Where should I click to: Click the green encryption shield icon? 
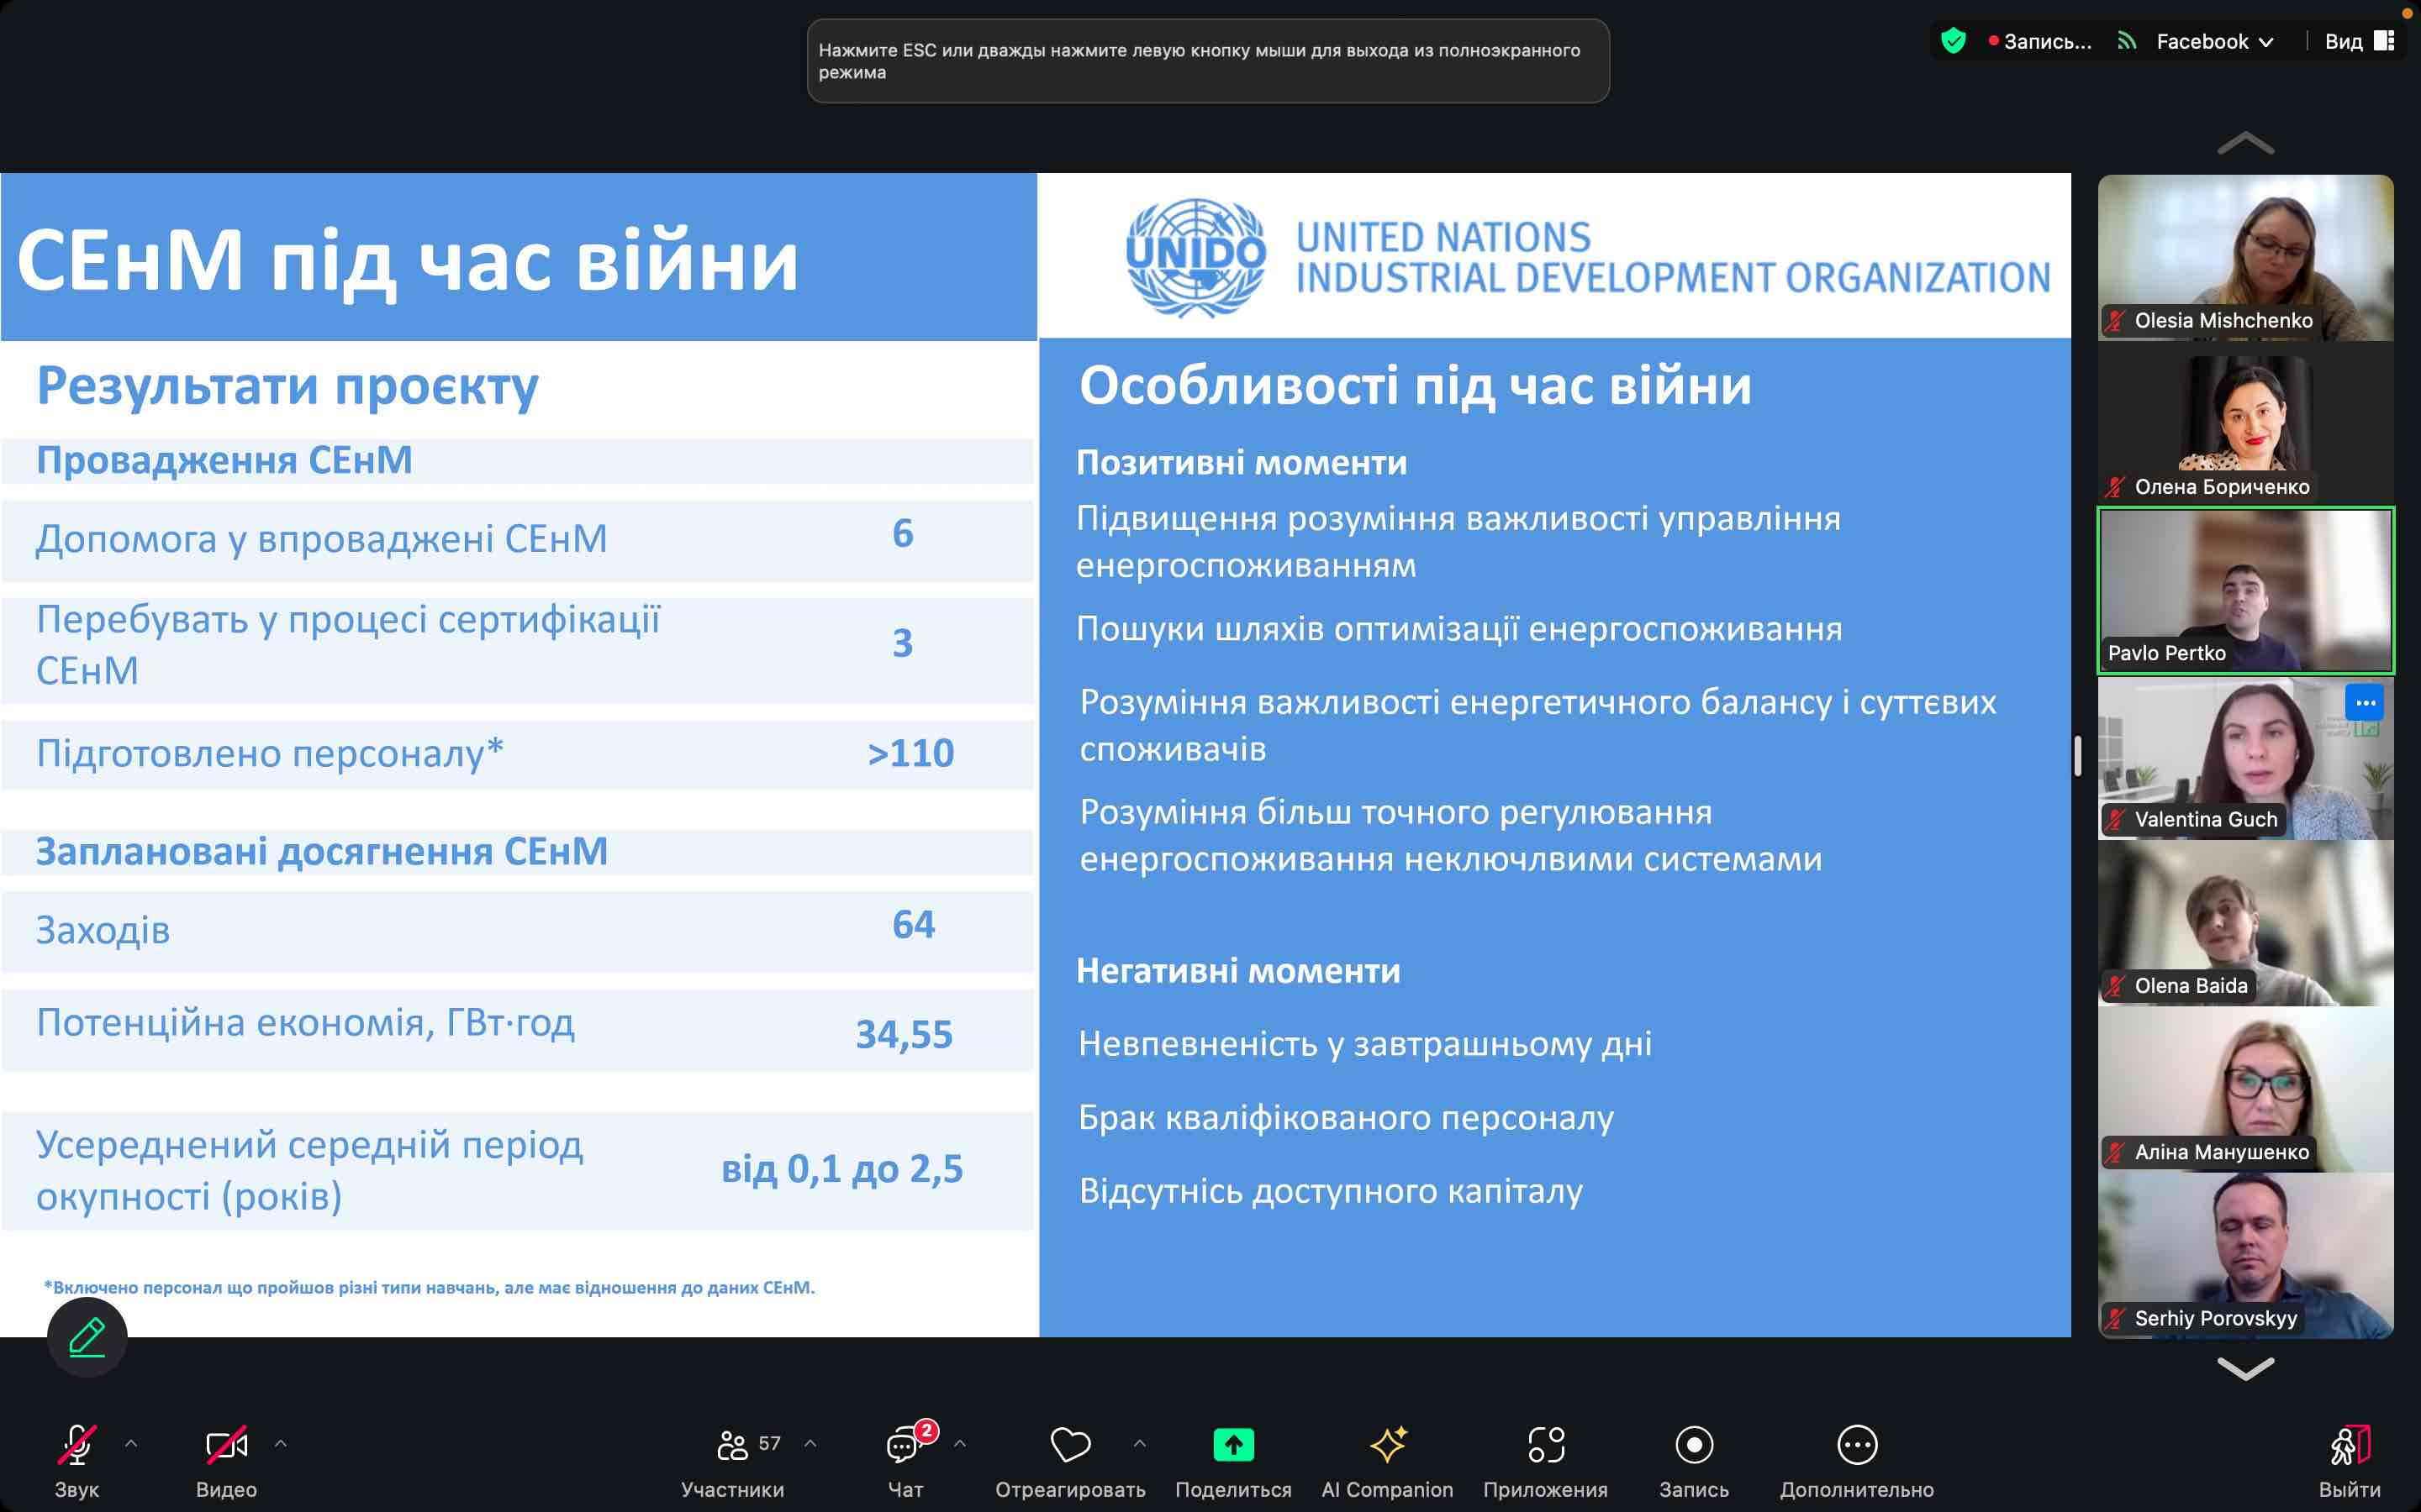point(1953,41)
